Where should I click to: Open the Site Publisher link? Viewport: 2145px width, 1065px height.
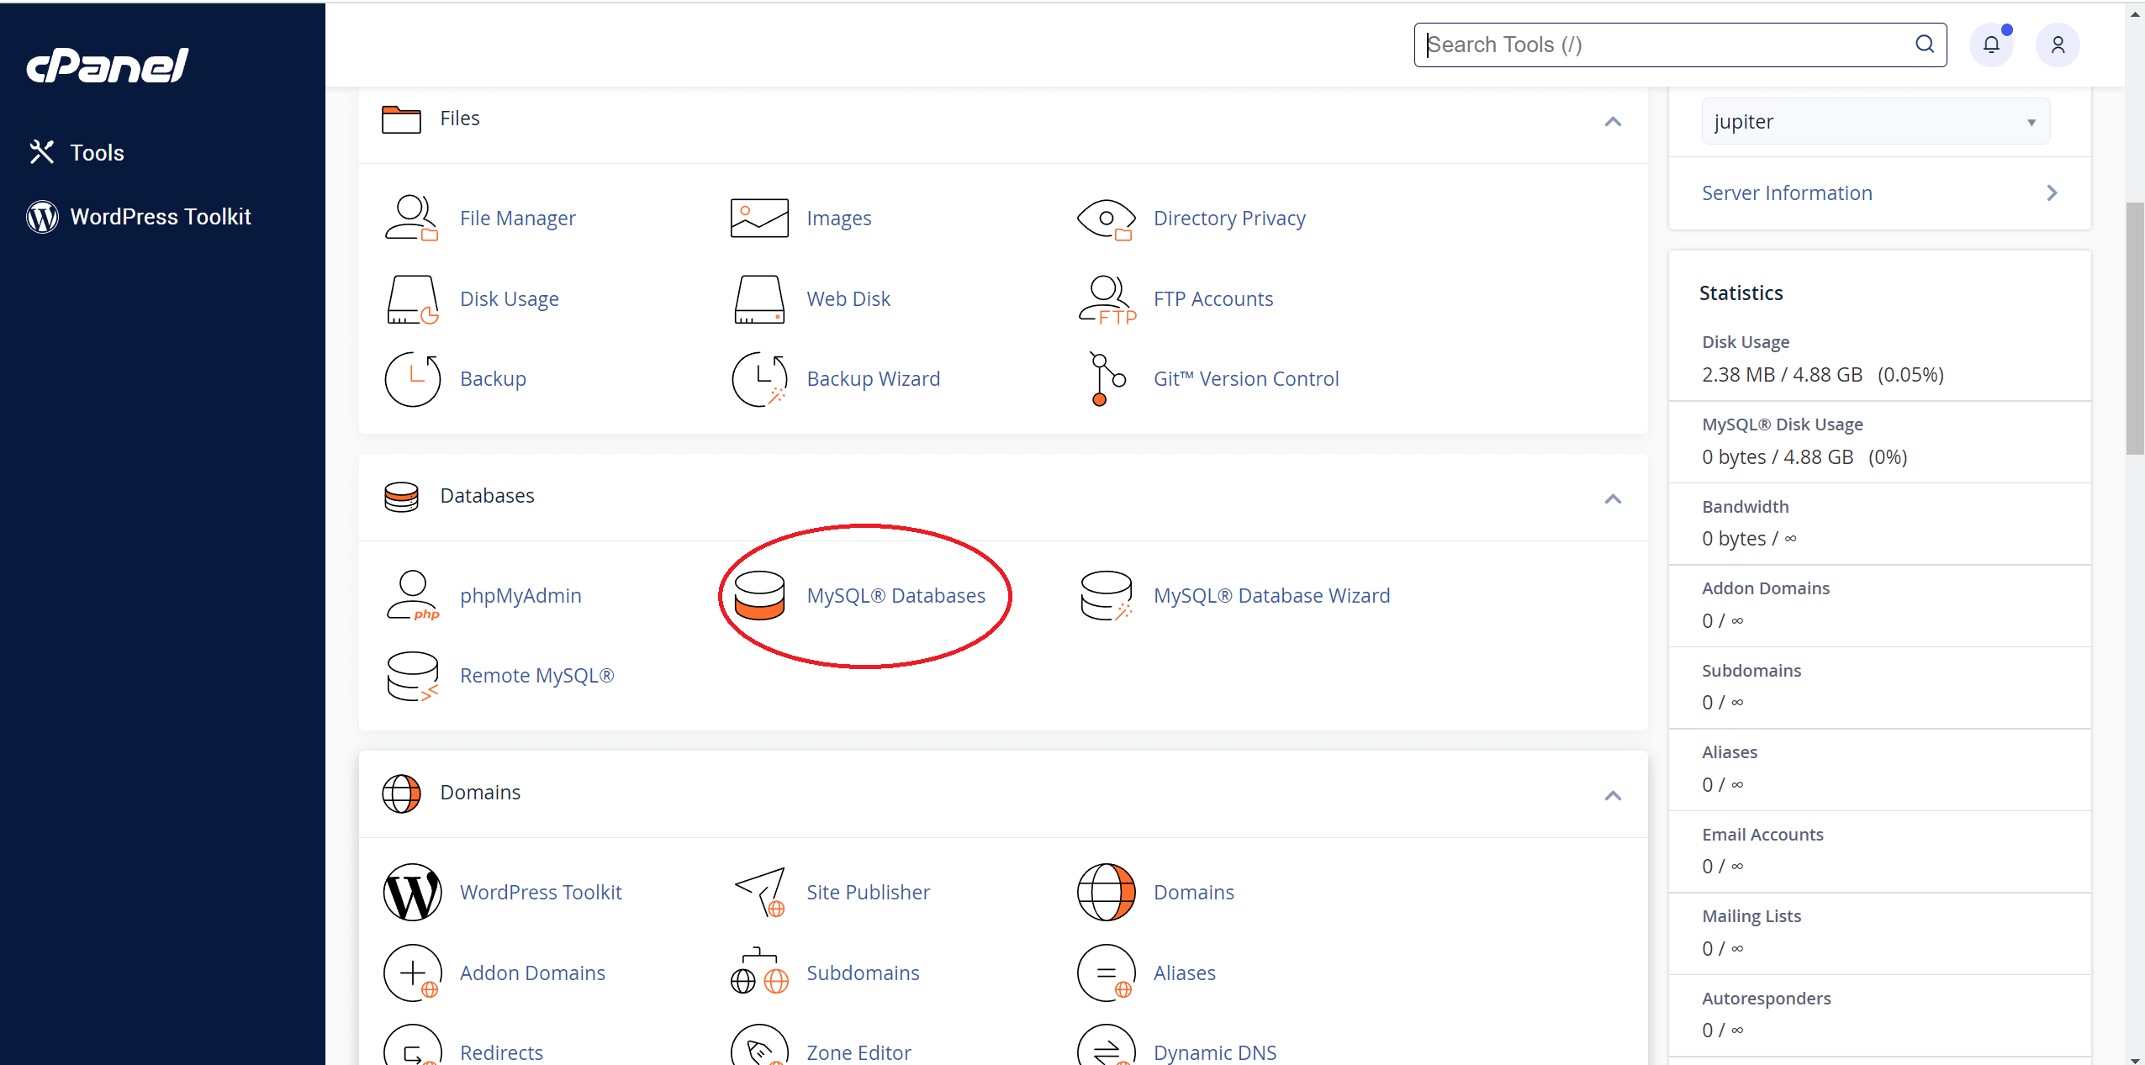[869, 893]
